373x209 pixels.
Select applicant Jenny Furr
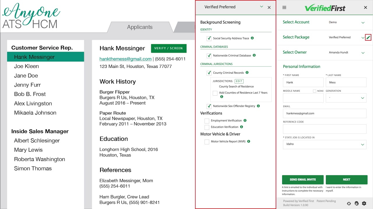[27, 85]
